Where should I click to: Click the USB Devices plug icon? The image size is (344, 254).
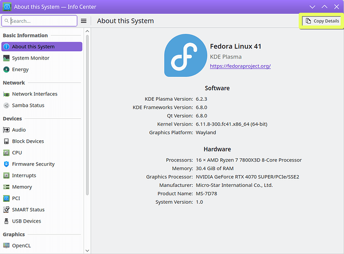pyautogui.click(x=7, y=221)
